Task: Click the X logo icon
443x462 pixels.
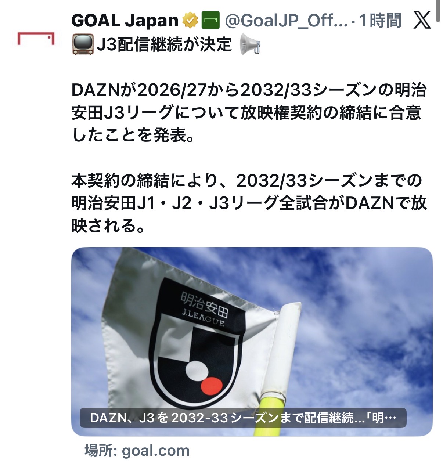Action: pyautogui.click(x=422, y=20)
